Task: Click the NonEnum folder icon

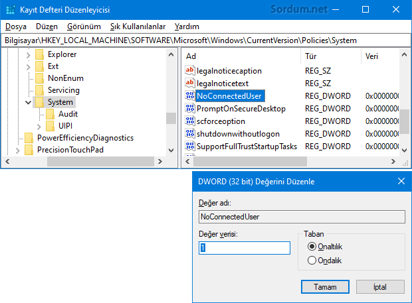Action: pyautogui.click(x=39, y=78)
